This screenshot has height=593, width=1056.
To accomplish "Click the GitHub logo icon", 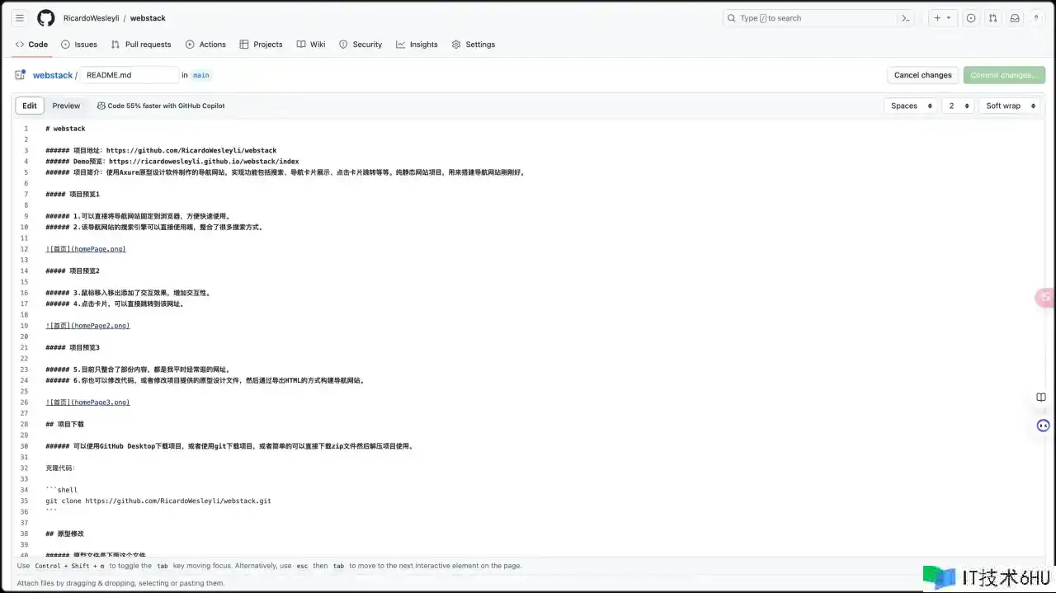I will click(x=46, y=18).
